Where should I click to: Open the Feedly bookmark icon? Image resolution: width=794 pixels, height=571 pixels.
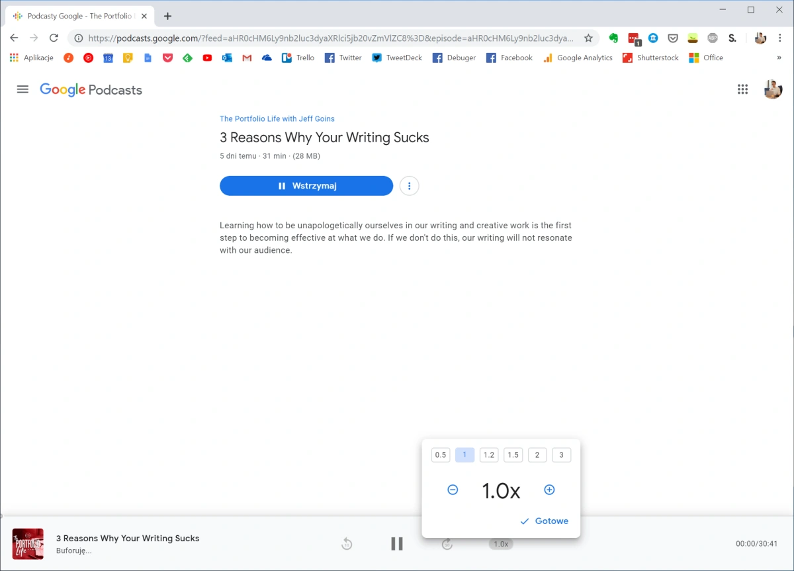[187, 58]
